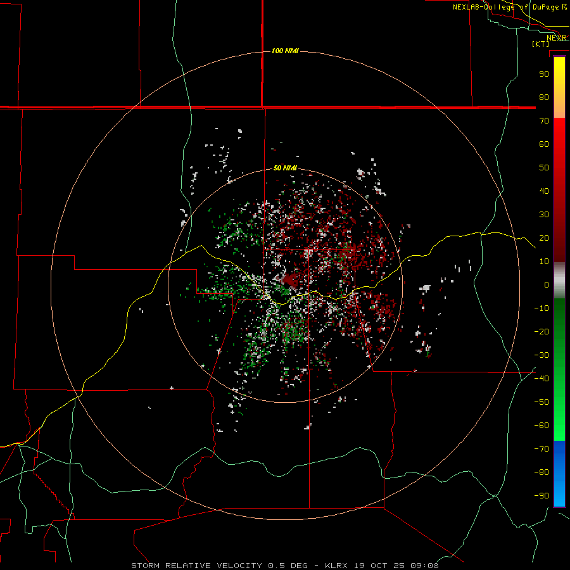The height and width of the screenshot is (570, 570).
Task: Pick the bright green segment near -60
Action: (x=559, y=426)
